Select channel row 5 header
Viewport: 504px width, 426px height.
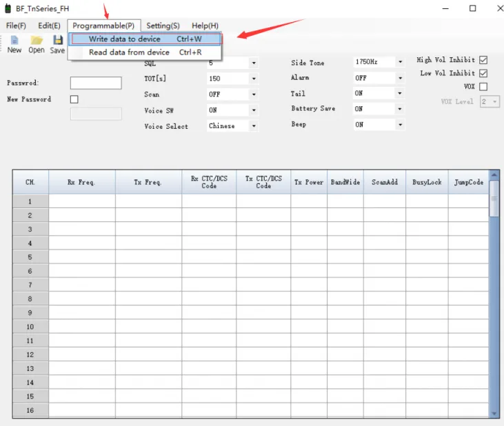[30, 257]
